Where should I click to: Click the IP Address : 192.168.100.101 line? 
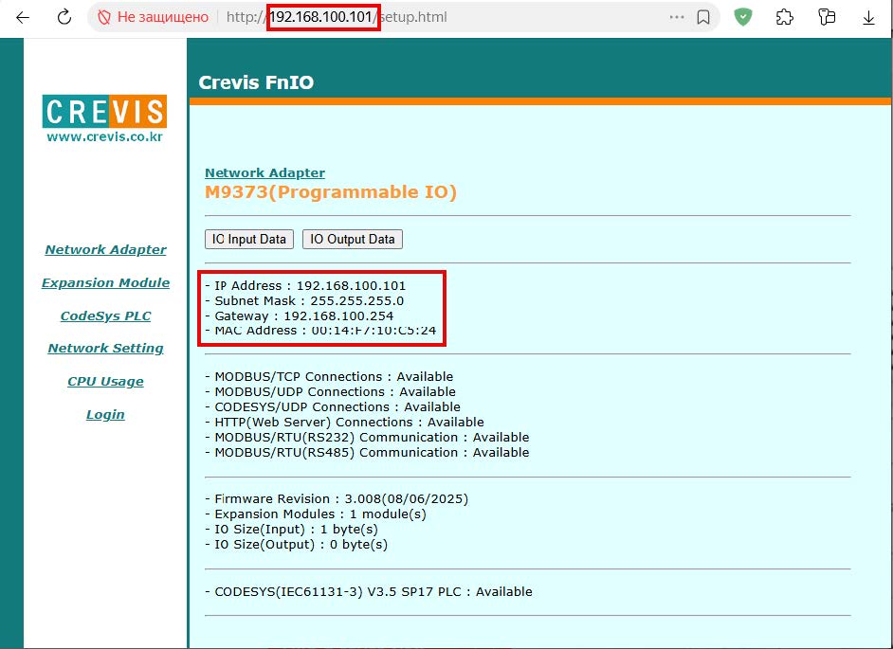306,286
